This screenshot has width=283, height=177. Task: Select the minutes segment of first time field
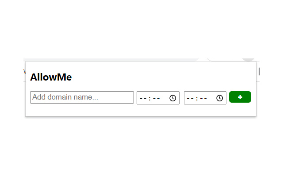click(x=157, y=98)
